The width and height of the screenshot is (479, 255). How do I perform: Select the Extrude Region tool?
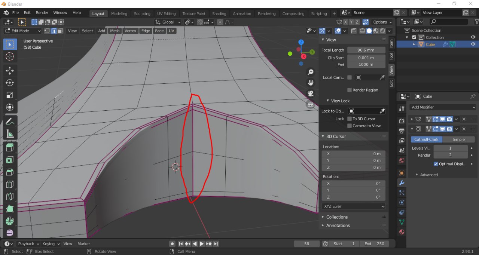pyautogui.click(x=10, y=148)
